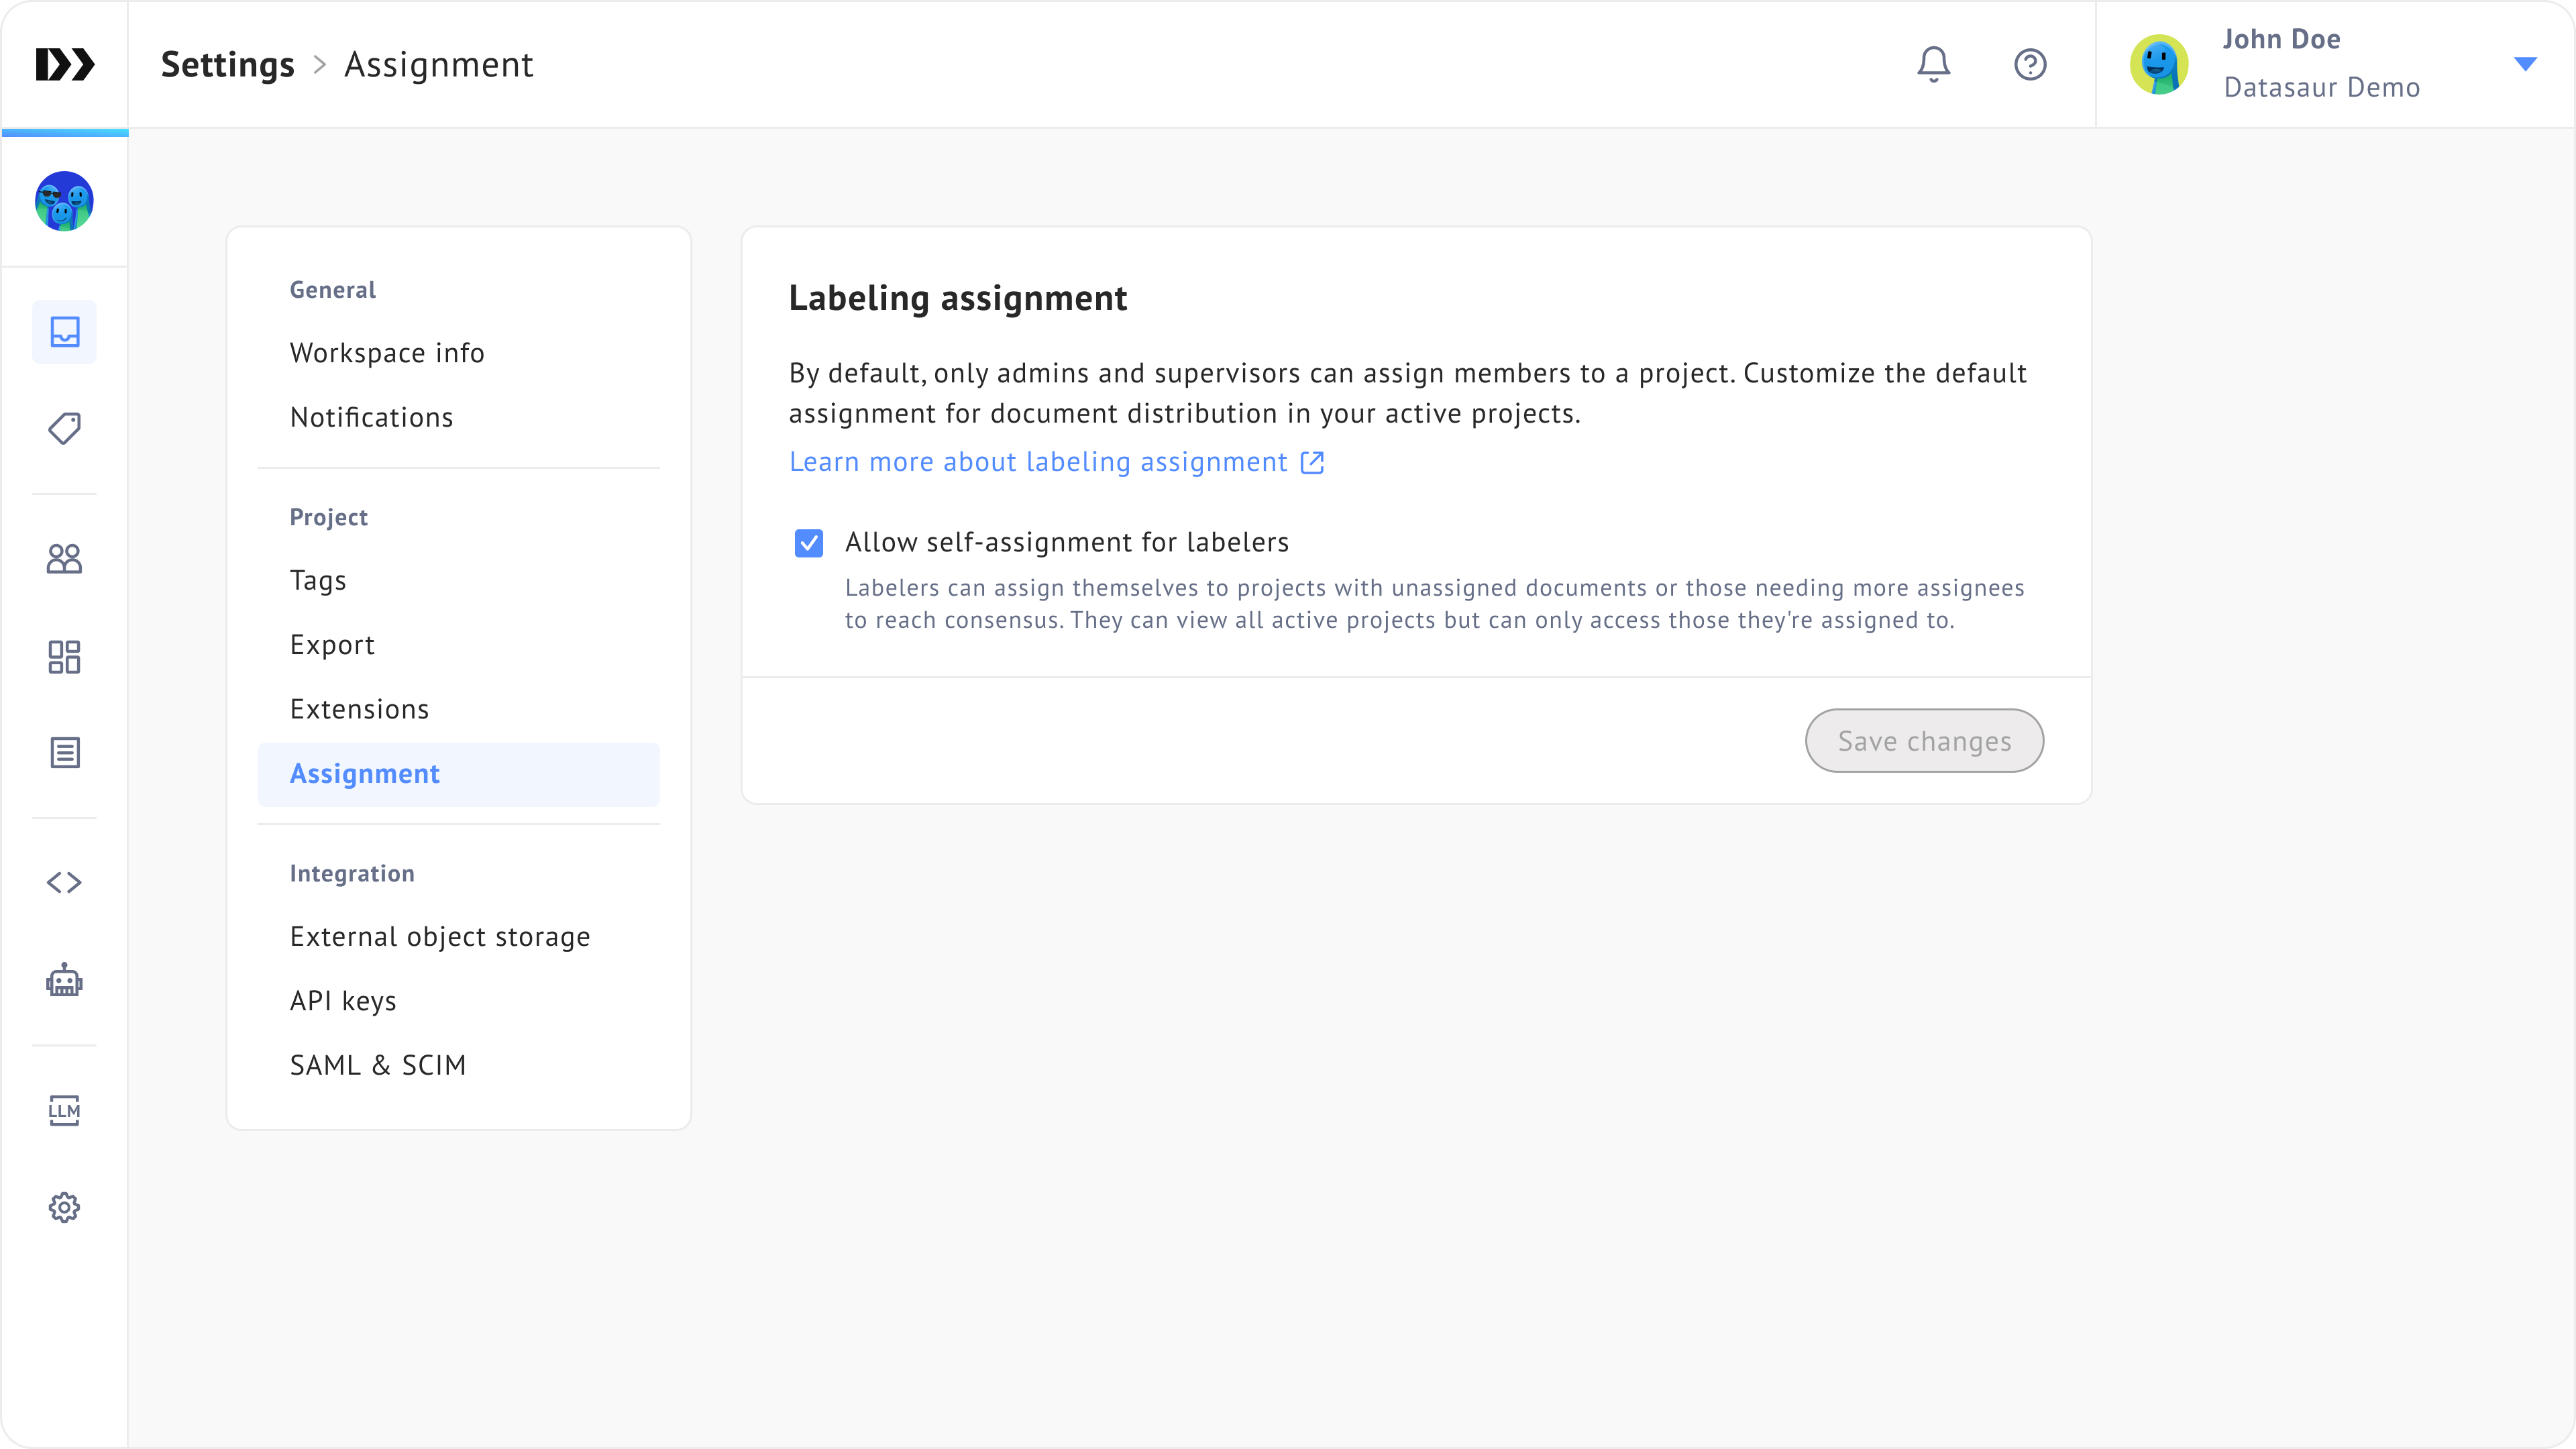Select Workspace info in settings menu
The width and height of the screenshot is (2576, 1449).
[387, 353]
